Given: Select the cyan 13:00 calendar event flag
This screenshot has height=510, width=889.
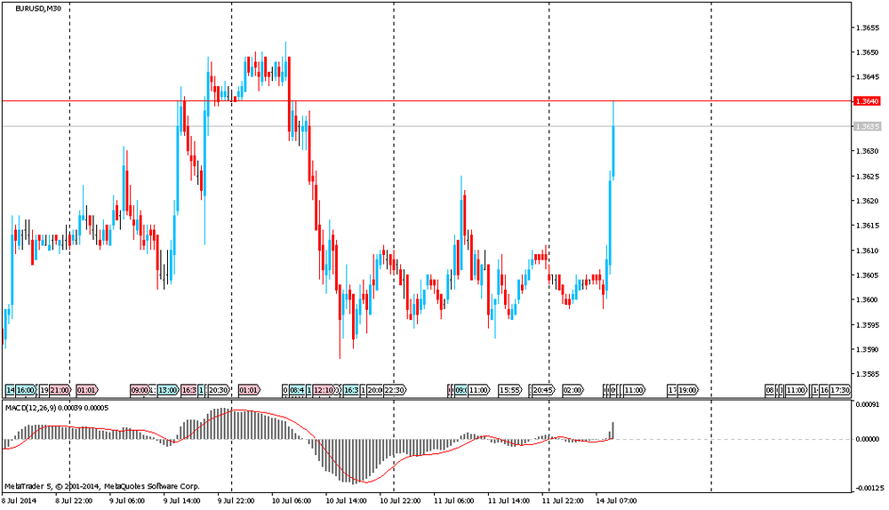Looking at the screenshot, I should pyautogui.click(x=167, y=390).
